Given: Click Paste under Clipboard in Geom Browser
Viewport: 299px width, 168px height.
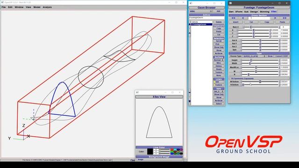Looking at the screenshot, I should coord(219,31).
